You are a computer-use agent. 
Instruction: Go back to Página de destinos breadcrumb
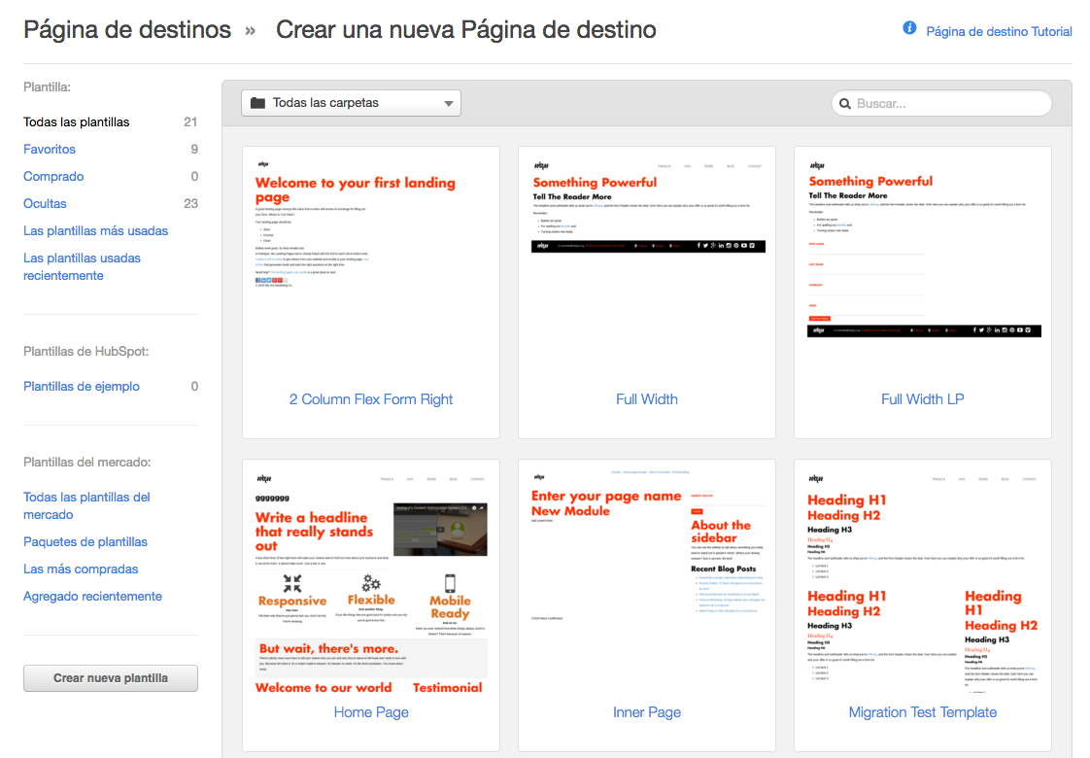click(x=127, y=30)
